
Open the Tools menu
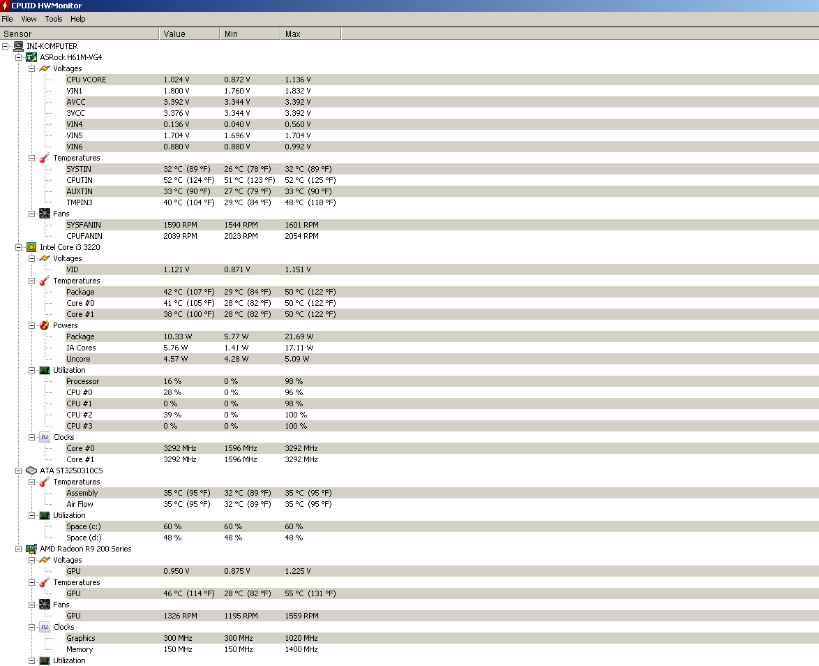tap(53, 19)
